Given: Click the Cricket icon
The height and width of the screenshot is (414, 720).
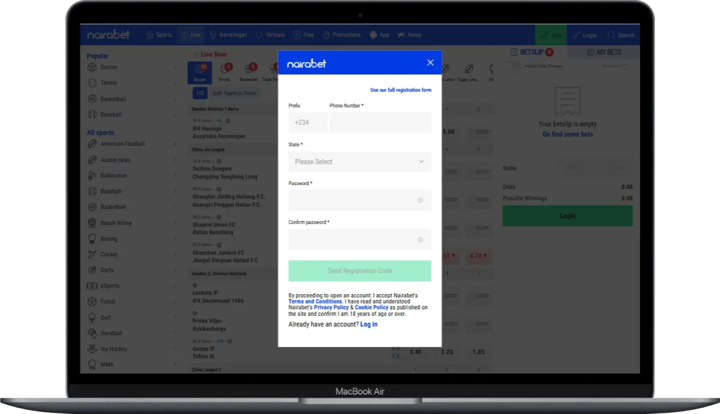Looking at the screenshot, I should click(92, 254).
